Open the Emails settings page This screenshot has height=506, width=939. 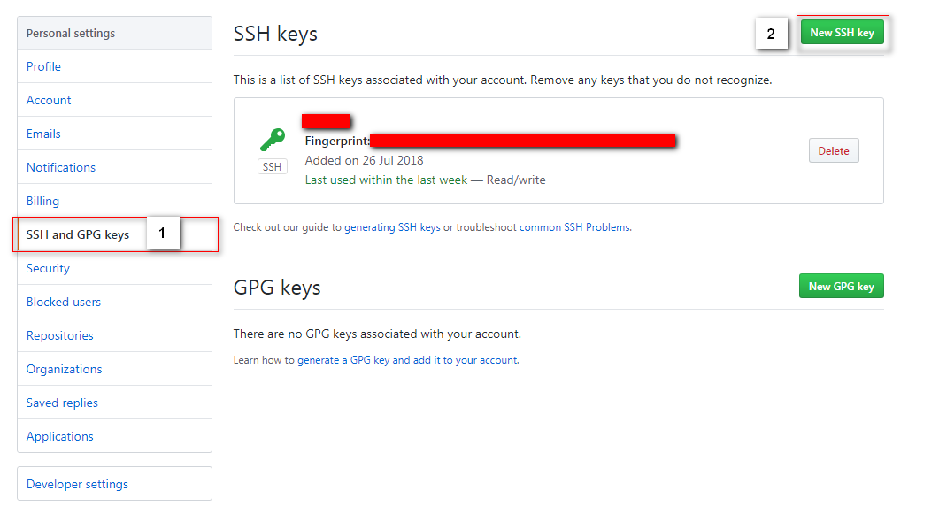coord(43,134)
